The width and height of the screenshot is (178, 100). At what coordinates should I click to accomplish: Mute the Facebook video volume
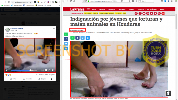point(53,70)
